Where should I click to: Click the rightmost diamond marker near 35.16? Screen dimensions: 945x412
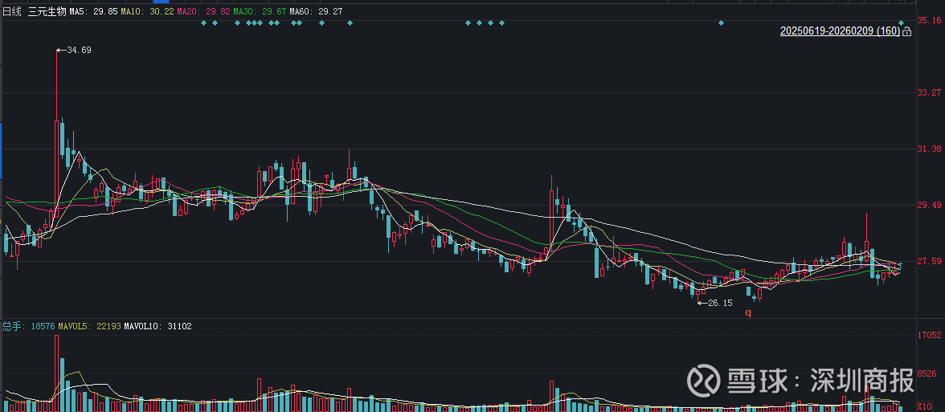[902, 22]
